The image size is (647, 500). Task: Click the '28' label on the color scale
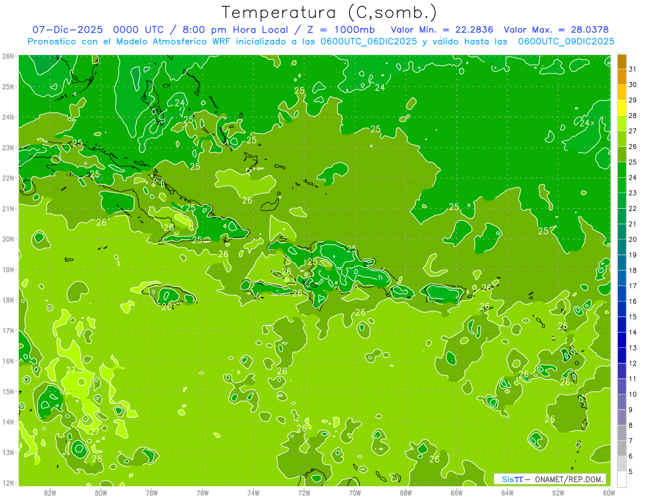point(632,116)
